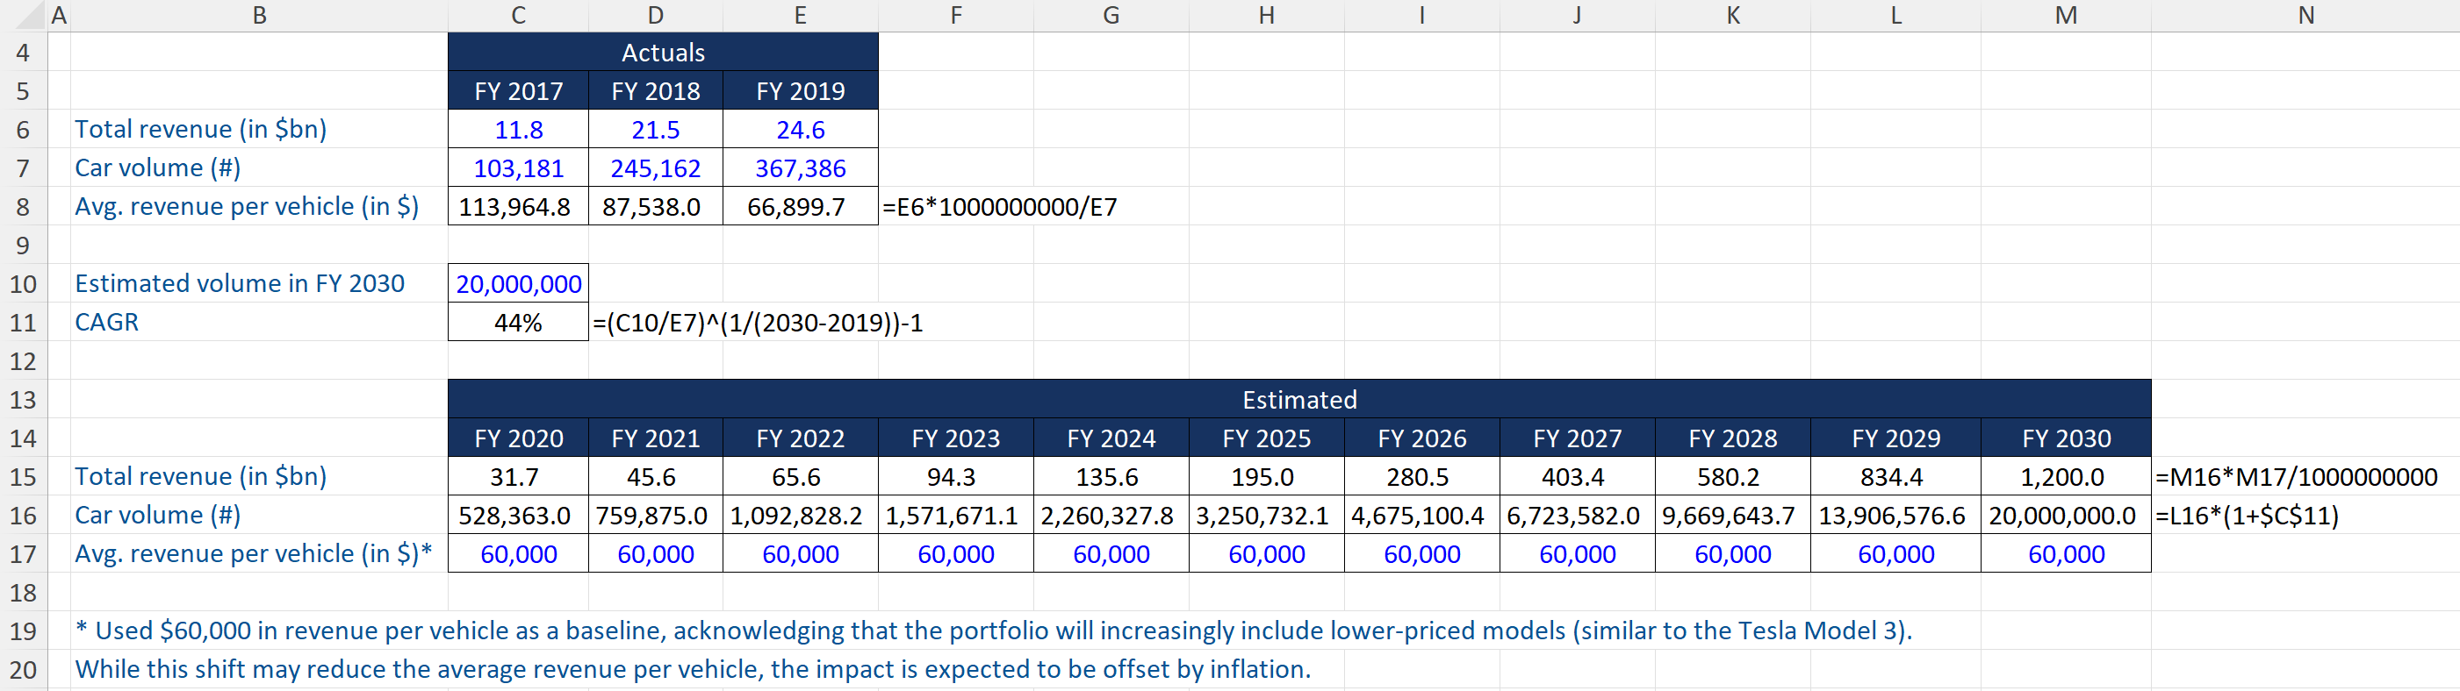Select the formula text =E6*1000000000/E7

[x=999, y=207]
